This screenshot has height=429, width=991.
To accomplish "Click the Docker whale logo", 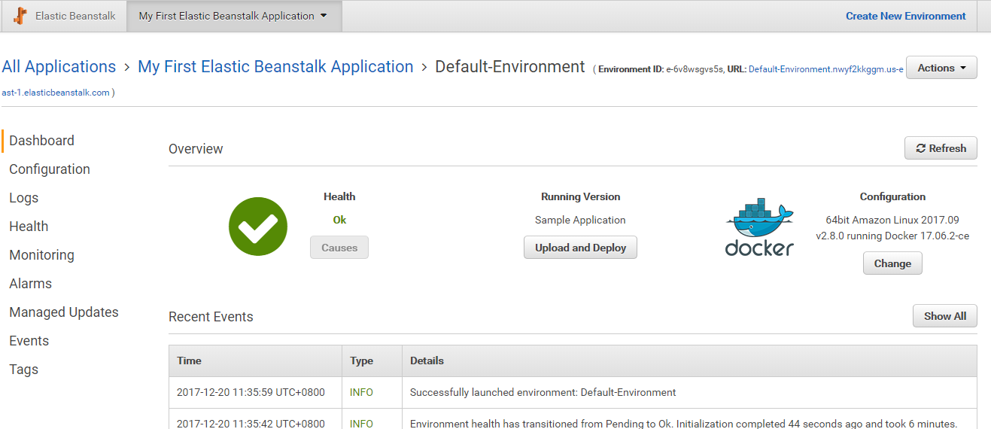I will pyautogui.click(x=759, y=227).
